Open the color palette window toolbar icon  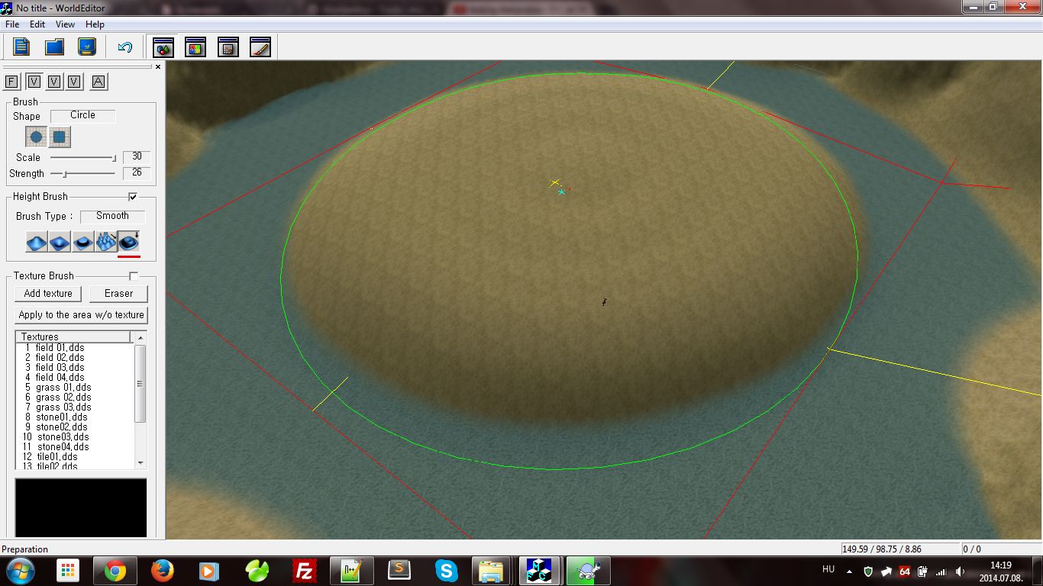pyautogui.click(x=195, y=47)
